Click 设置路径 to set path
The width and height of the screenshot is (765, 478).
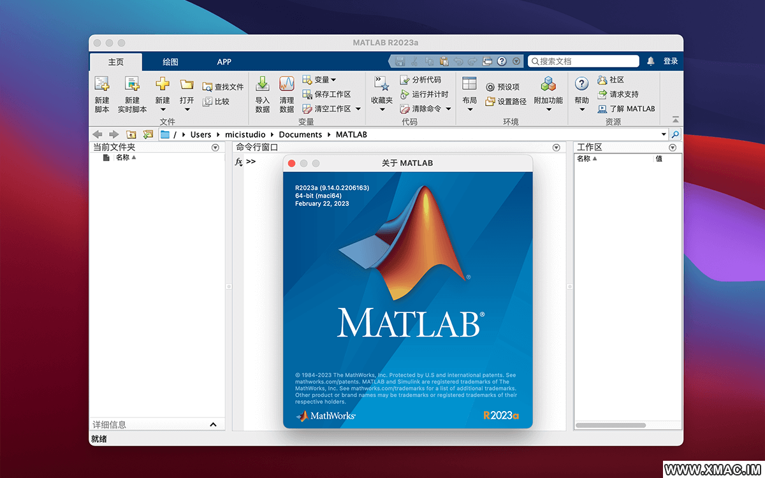506,101
